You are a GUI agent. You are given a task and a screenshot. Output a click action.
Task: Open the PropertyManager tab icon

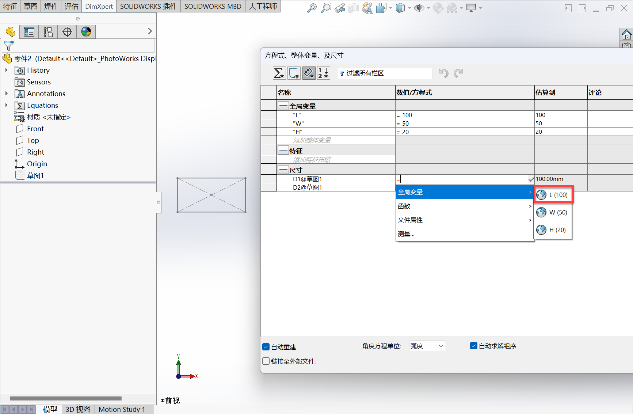coord(29,32)
